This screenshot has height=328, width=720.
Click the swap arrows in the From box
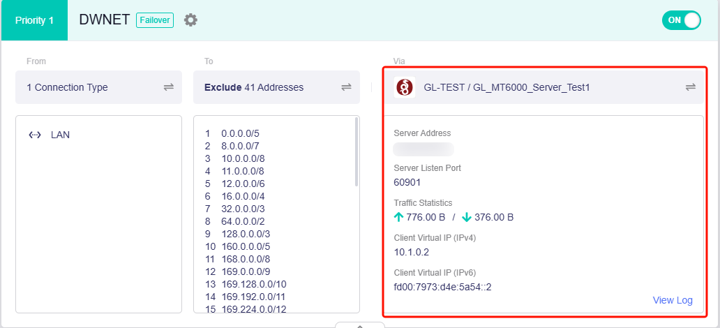click(x=168, y=87)
